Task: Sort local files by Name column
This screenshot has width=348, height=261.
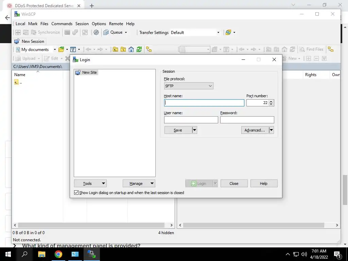Action: [x=20, y=75]
